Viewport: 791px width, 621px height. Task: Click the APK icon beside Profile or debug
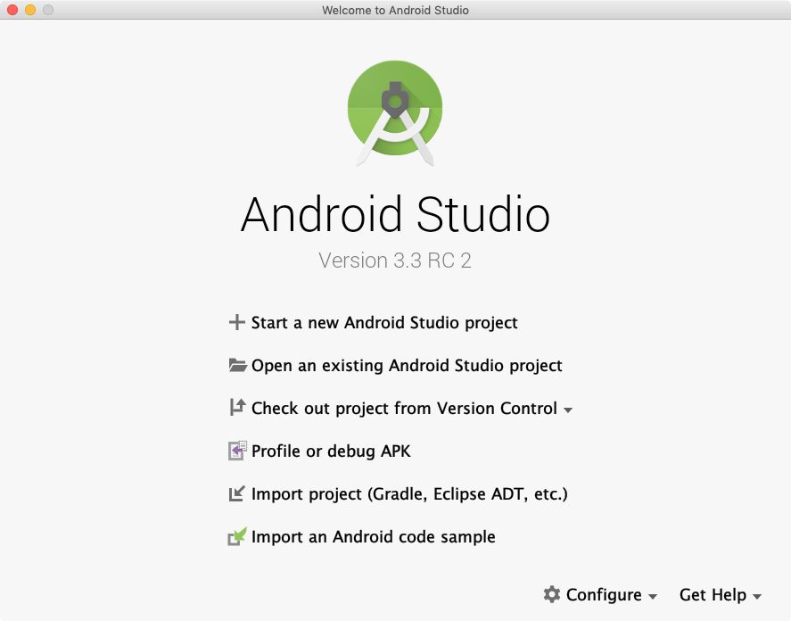[237, 451]
